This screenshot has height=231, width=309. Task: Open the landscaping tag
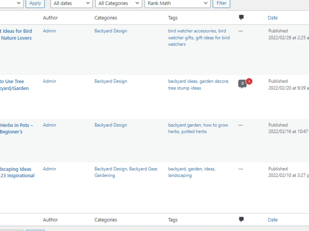click(180, 176)
